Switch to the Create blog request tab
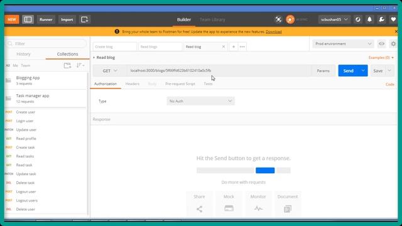The width and height of the screenshot is (402, 226). click(114, 46)
